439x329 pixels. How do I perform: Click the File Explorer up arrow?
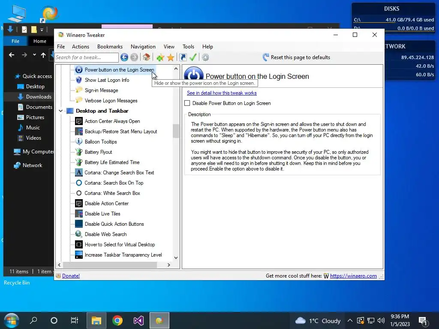pyautogui.click(x=43, y=55)
